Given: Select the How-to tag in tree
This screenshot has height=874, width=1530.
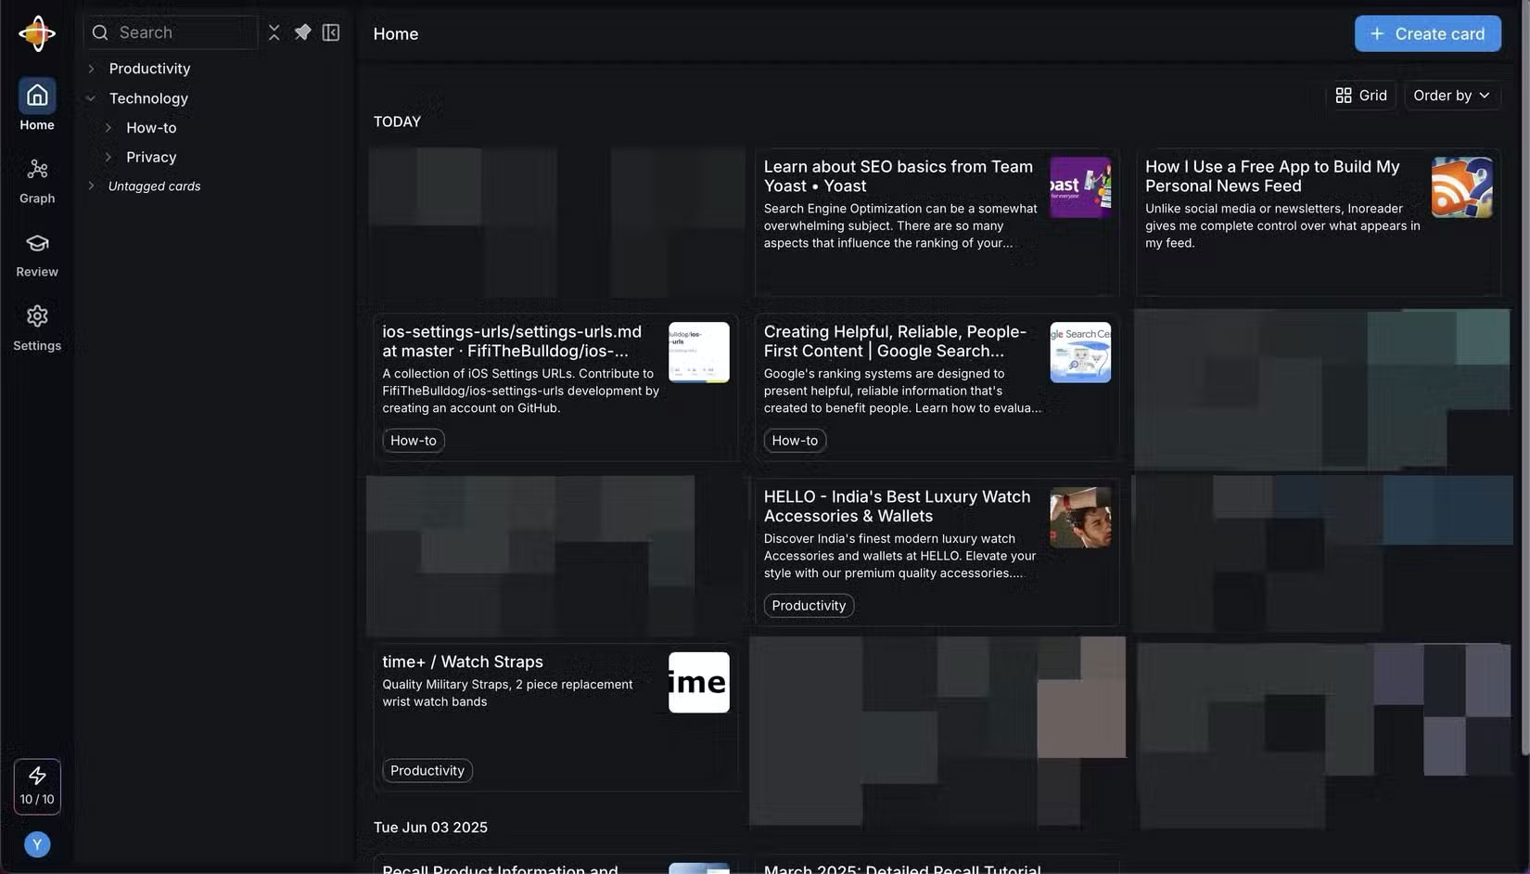Looking at the screenshot, I should 151,128.
